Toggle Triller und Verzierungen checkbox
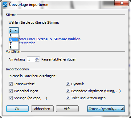Screen dimensions: 131x118 point(68,98)
